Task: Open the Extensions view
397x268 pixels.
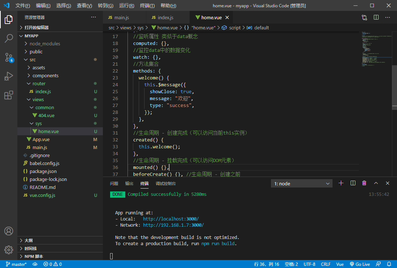Action: pyautogui.click(x=9, y=95)
